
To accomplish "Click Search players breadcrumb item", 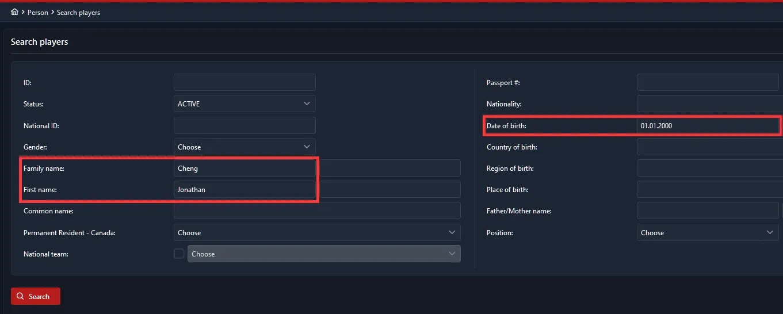I will [x=78, y=13].
